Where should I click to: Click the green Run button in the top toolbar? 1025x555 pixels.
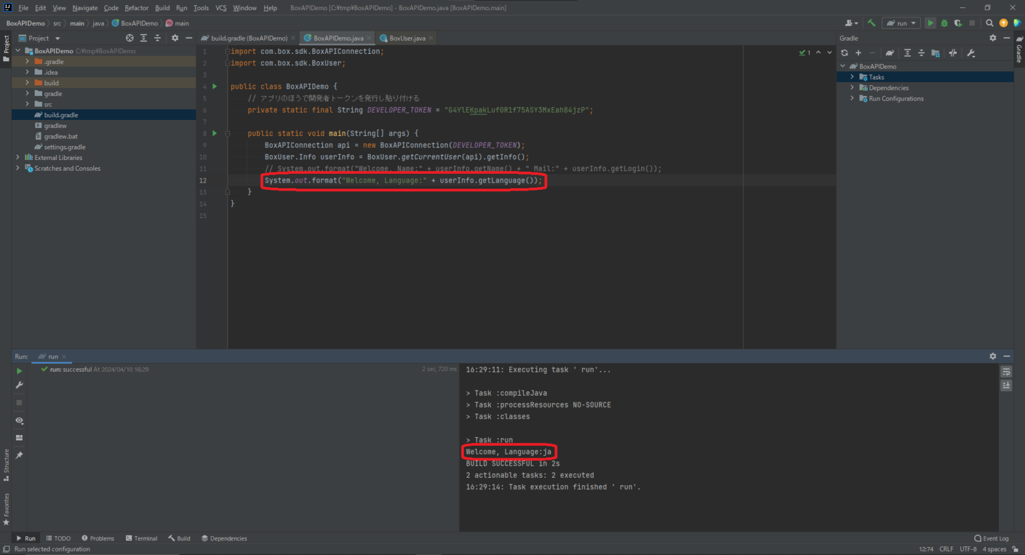click(930, 23)
